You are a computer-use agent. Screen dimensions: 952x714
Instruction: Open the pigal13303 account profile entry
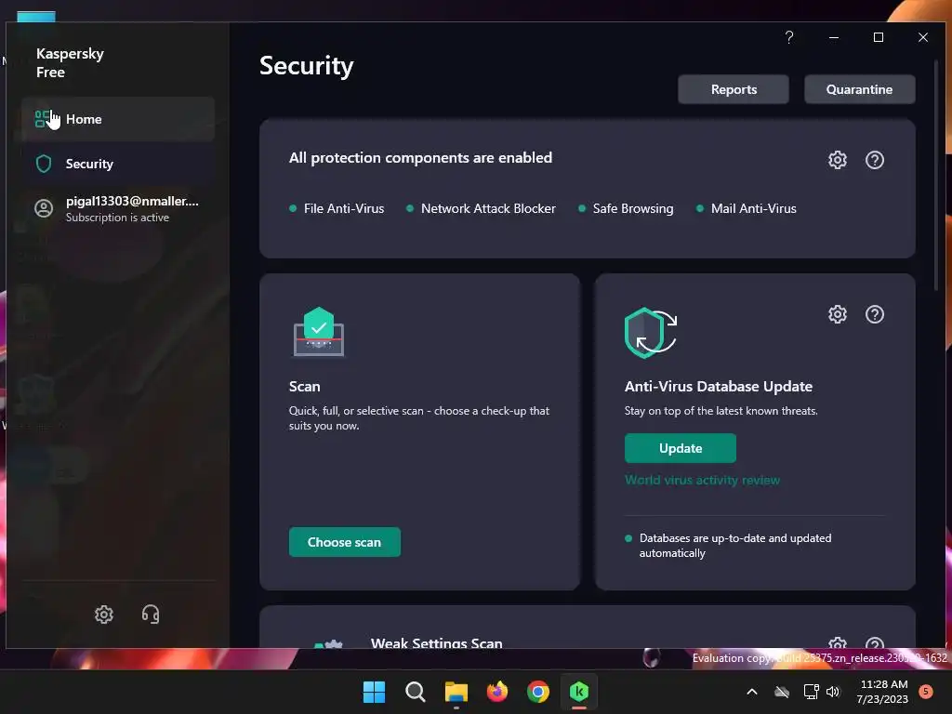[x=118, y=208]
